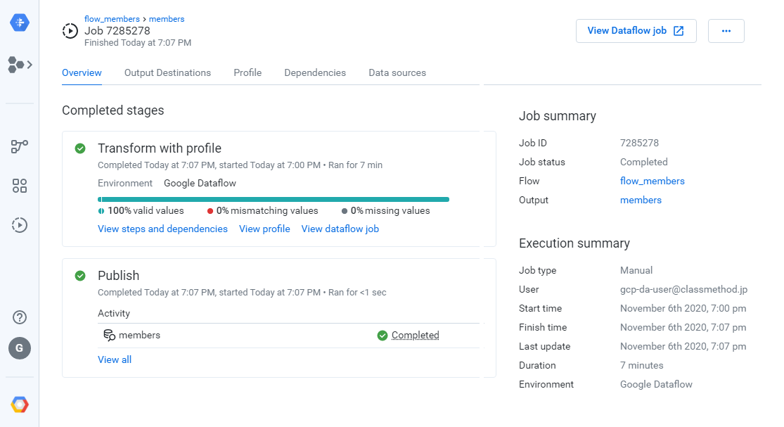Click the flow_members link in Job summary
Image resolution: width=784 pixels, height=427 pixels.
[x=652, y=181]
